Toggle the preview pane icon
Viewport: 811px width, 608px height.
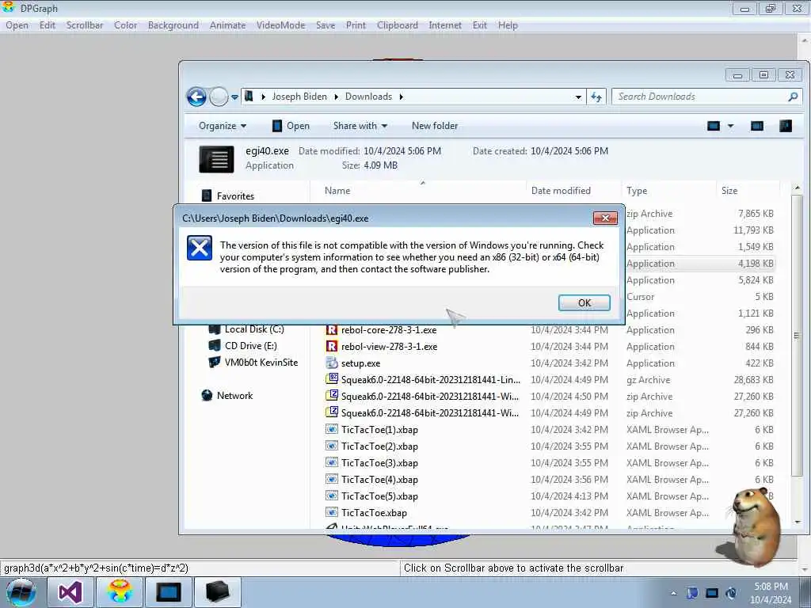tap(756, 126)
